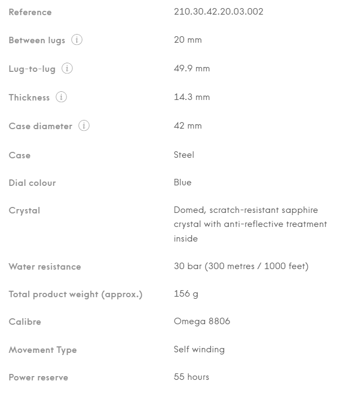Image resolution: width=337 pixels, height=395 pixels.
Task: Click the Blue dial colour value
Action: point(183,183)
